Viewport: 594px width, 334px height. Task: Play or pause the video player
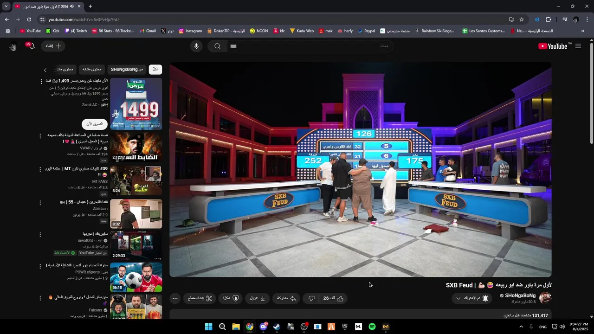tap(361, 170)
